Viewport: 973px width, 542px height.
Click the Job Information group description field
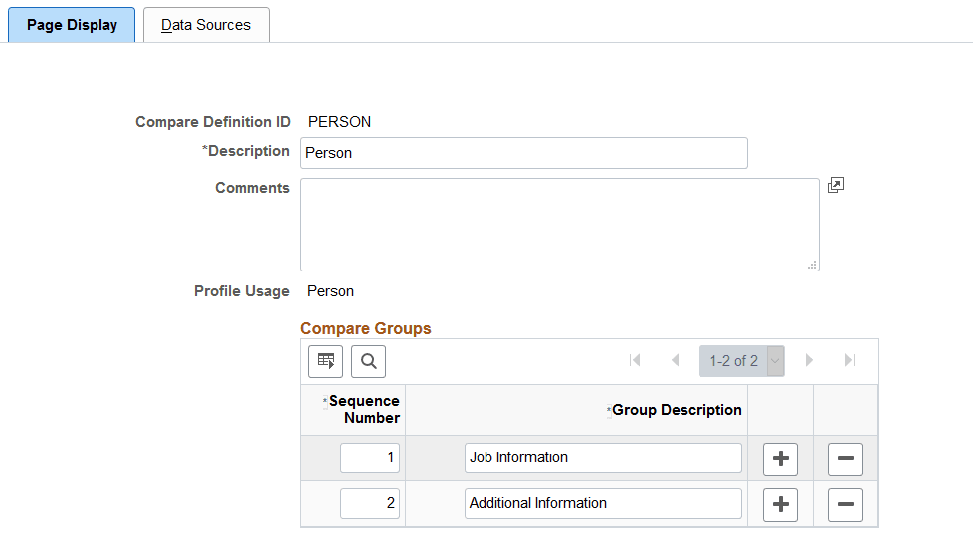tap(603, 458)
